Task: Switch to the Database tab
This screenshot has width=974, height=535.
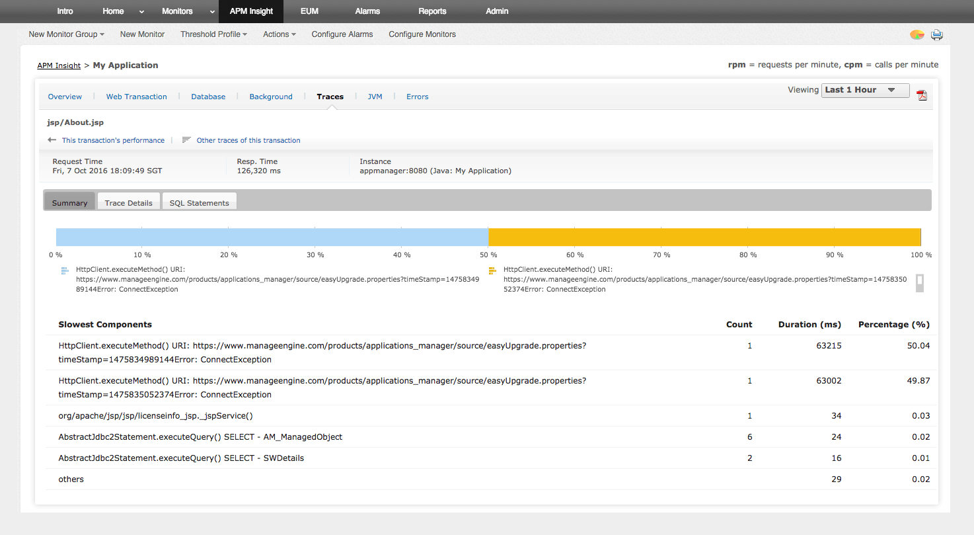Action: pyautogui.click(x=208, y=97)
